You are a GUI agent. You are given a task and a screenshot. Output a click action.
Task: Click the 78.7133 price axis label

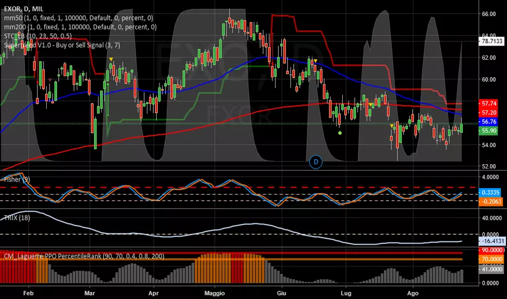[x=492, y=41]
